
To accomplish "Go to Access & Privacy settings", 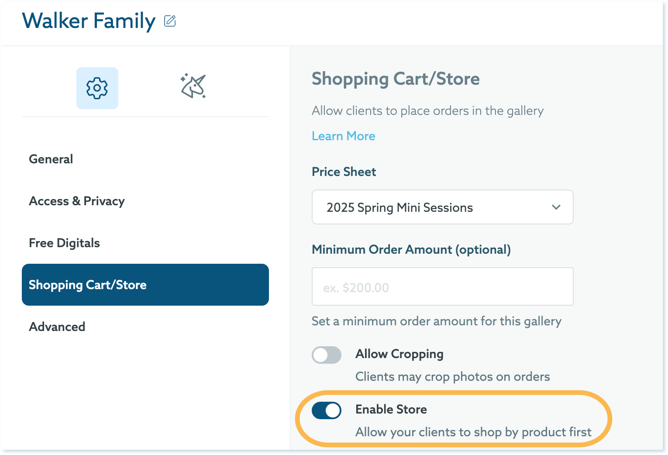I will coord(77,201).
